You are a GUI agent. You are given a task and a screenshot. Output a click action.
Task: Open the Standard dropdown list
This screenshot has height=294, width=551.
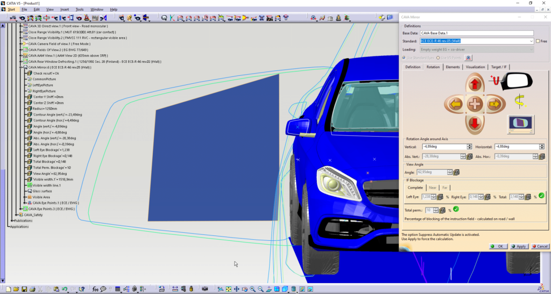coord(531,41)
